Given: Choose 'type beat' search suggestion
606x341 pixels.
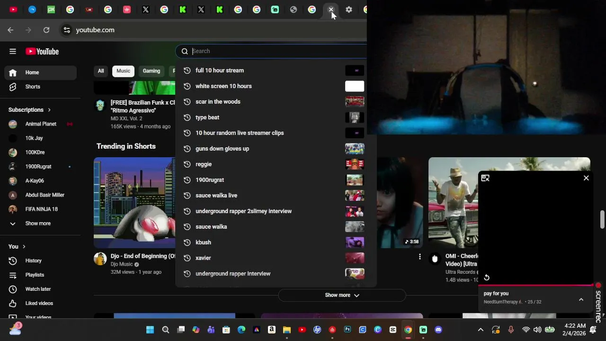Looking at the screenshot, I should point(276,117).
